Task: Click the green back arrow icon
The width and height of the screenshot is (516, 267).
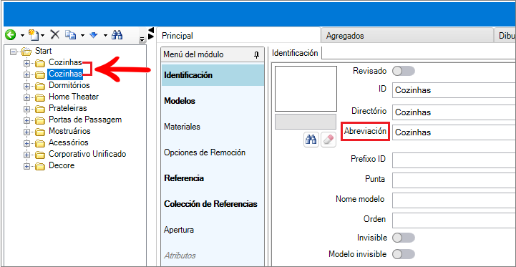Action: 11,34
